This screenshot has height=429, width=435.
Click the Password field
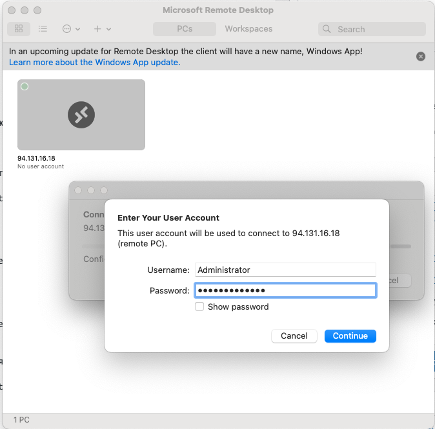point(285,290)
